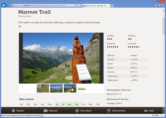
Task: Click the 100% zoom level text
Action: pyautogui.click(x=156, y=115)
